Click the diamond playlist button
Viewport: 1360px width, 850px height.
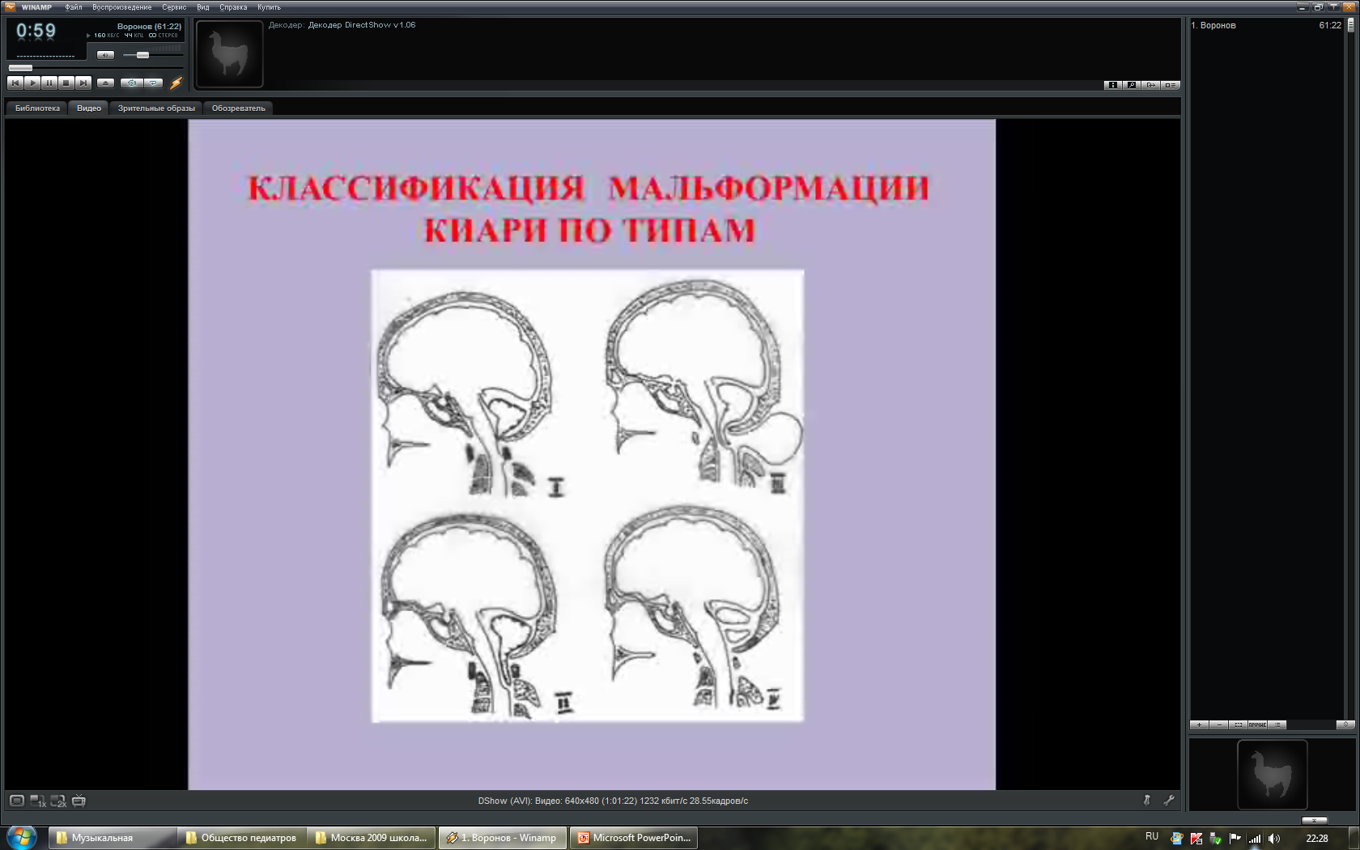click(x=1345, y=725)
